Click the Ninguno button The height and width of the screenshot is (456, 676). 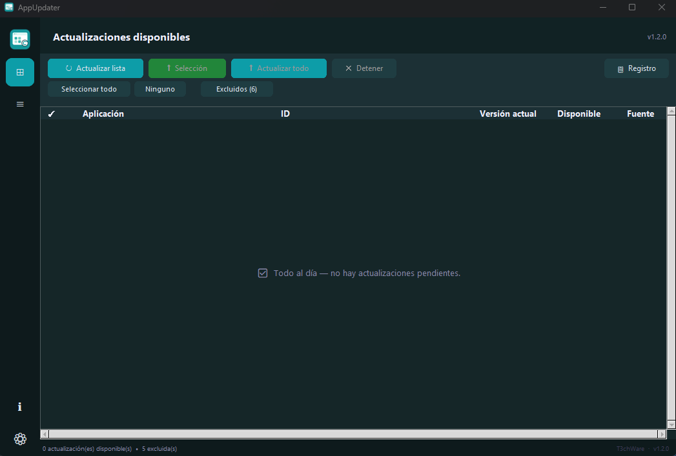(x=160, y=89)
